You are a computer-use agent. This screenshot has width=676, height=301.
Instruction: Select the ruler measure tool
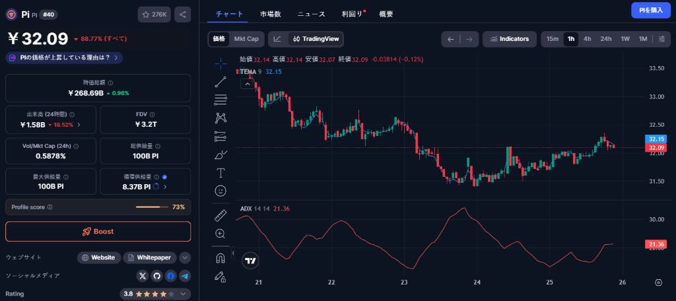point(220,215)
